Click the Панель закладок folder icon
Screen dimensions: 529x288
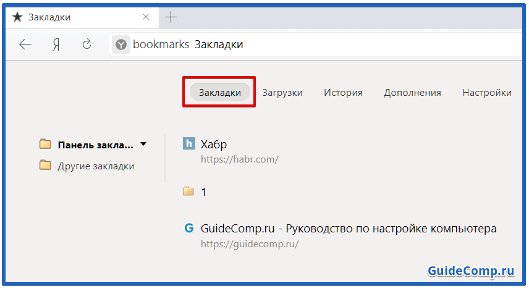tap(46, 144)
